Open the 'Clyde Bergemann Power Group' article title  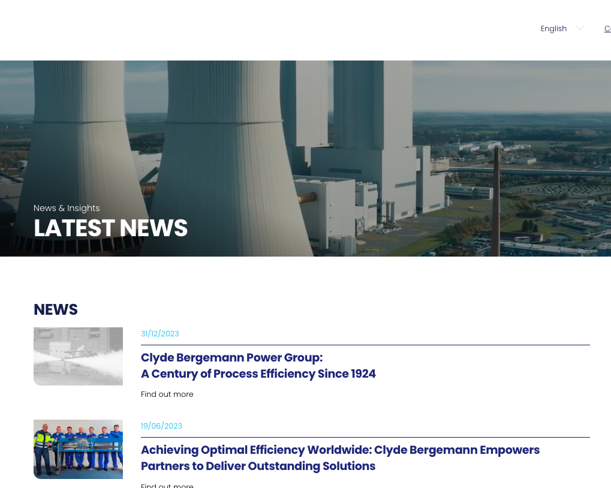(231, 358)
